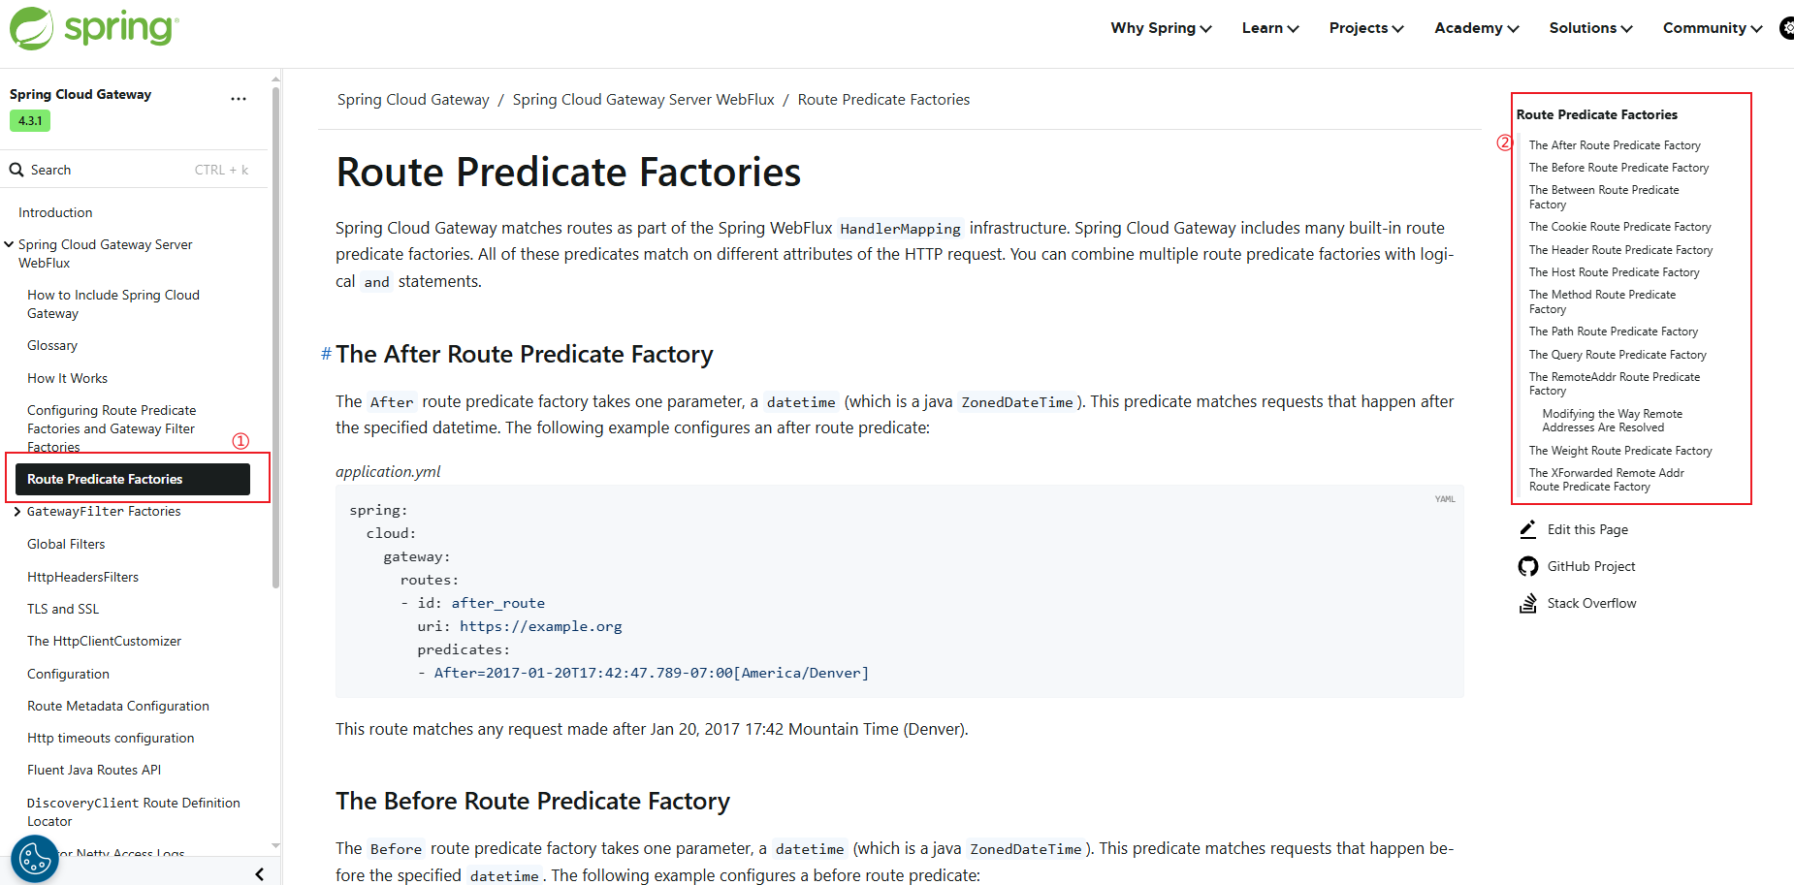Expand the GatewayFilter Factories tree item
This screenshot has height=885, width=1794.
click(x=17, y=512)
